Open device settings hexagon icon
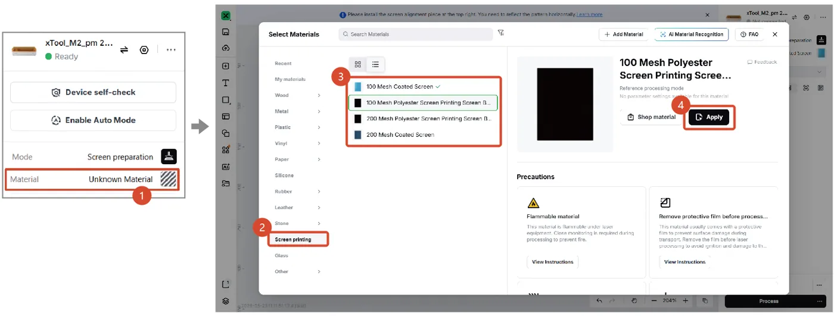The image size is (834, 316). pos(144,50)
